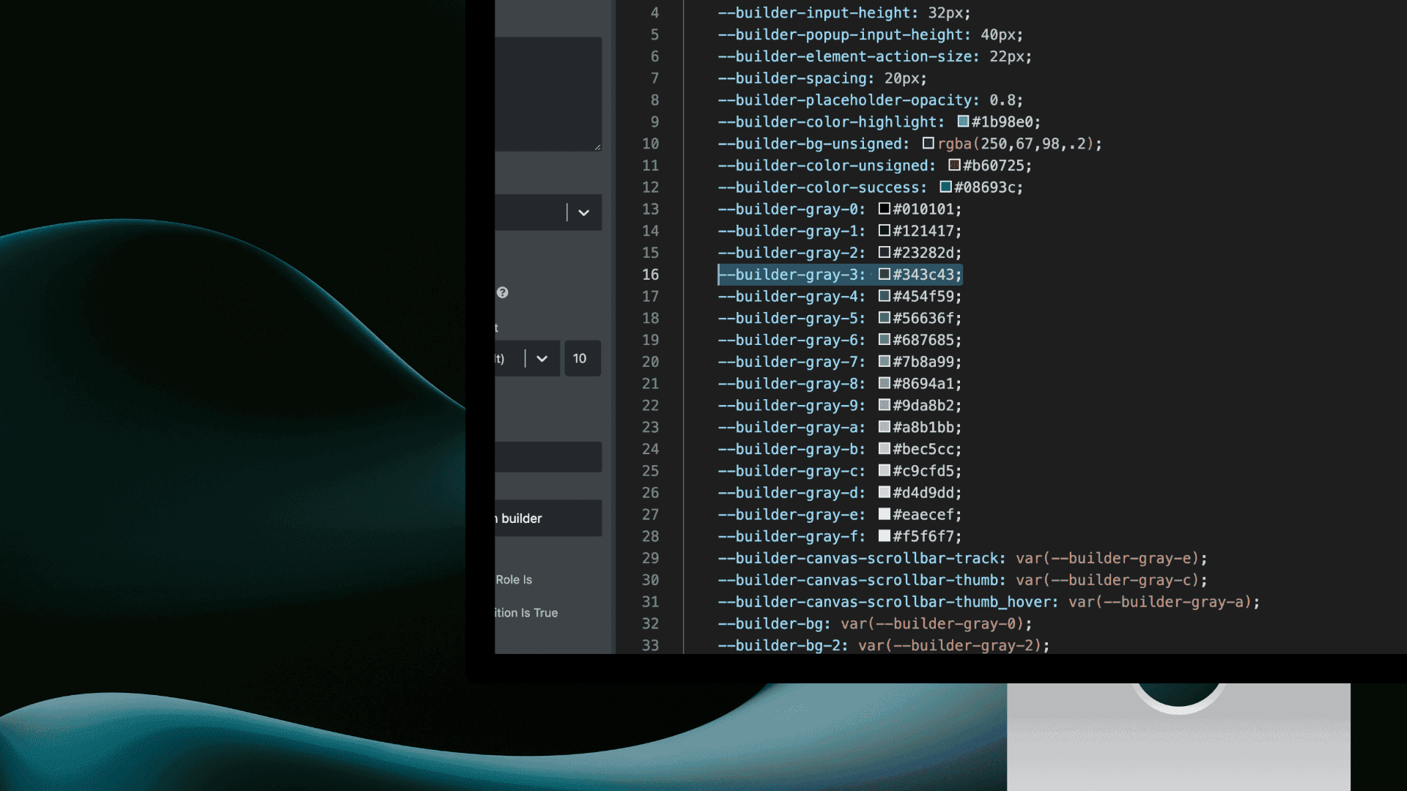Click the large dark text area
Screen dimensions: 1407x791
[x=548, y=94]
